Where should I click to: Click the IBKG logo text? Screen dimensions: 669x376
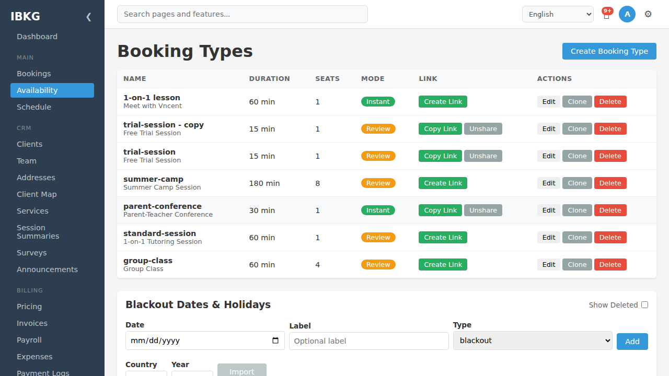(x=25, y=16)
